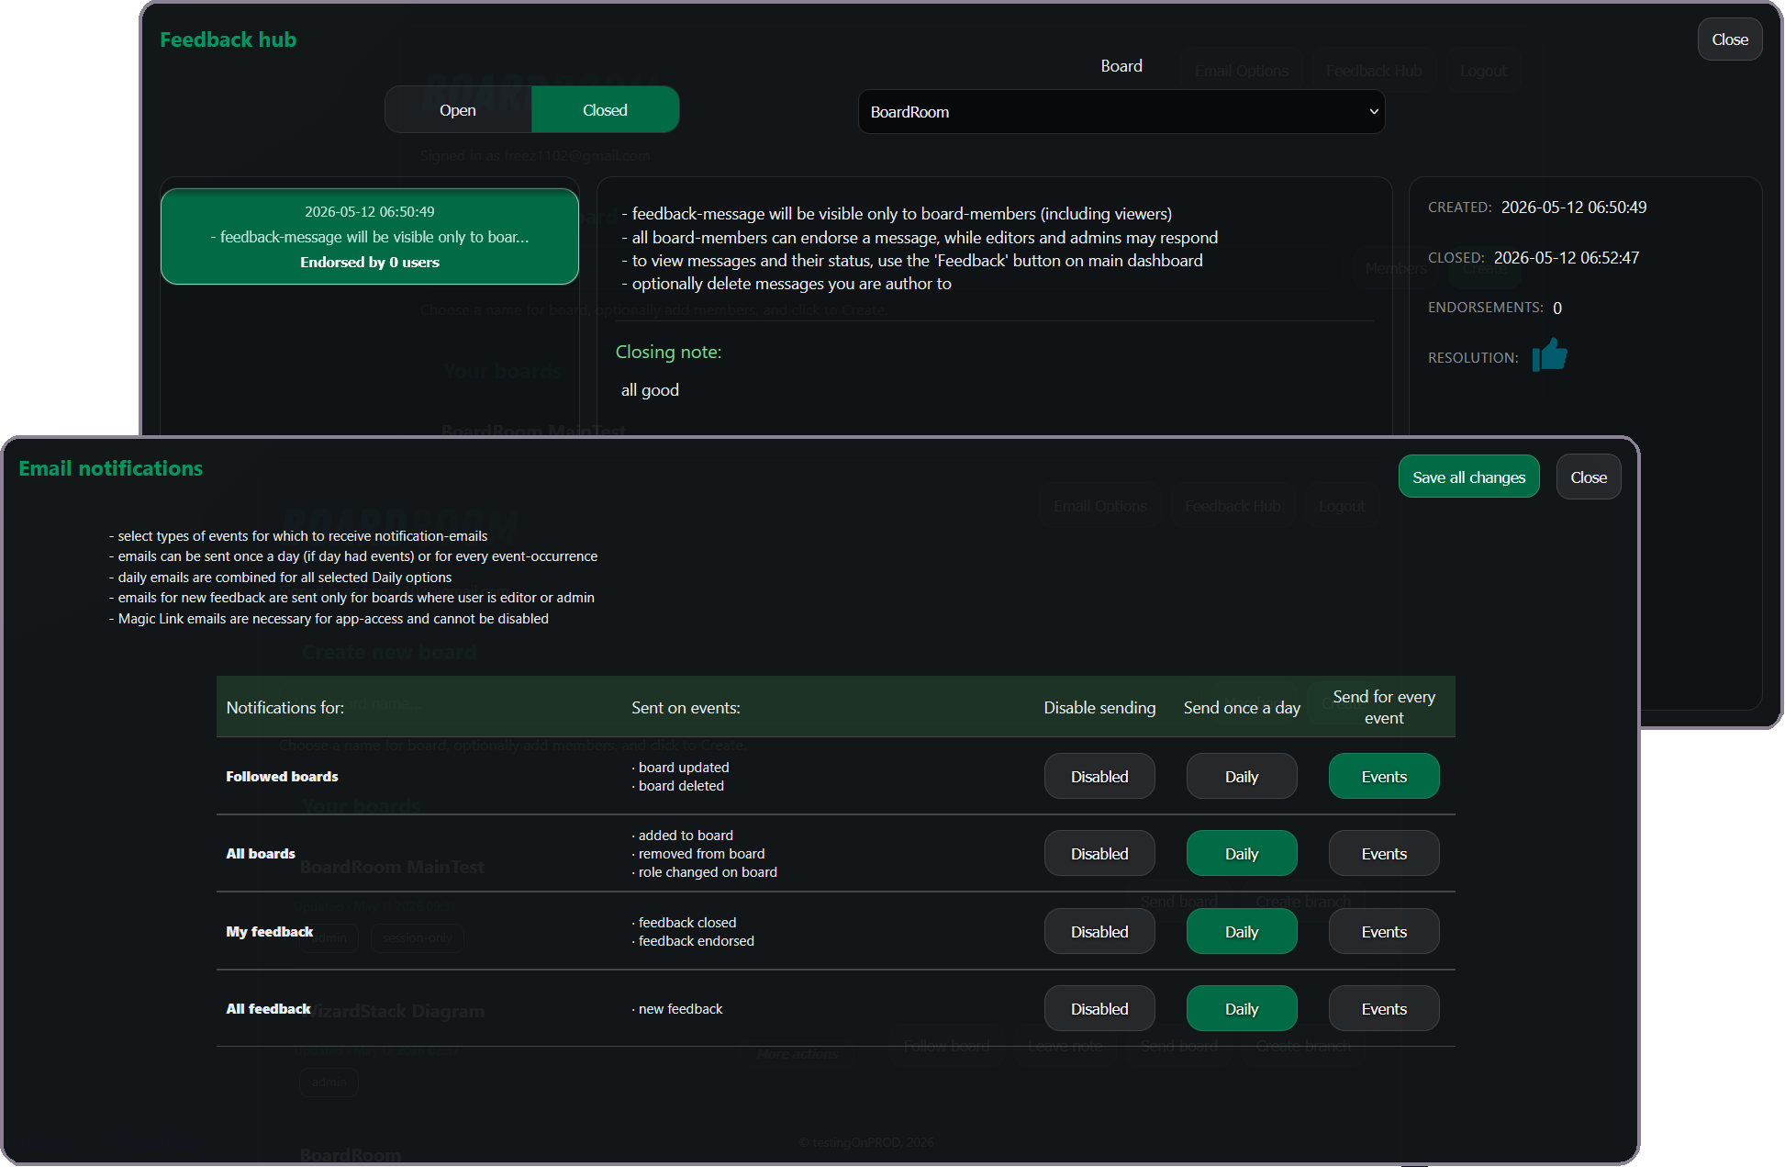Click the 'ENDORSEMENTS:' label in details panel
Image resolution: width=1785 pixels, height=1167 pixels.
coord(1486,308)
